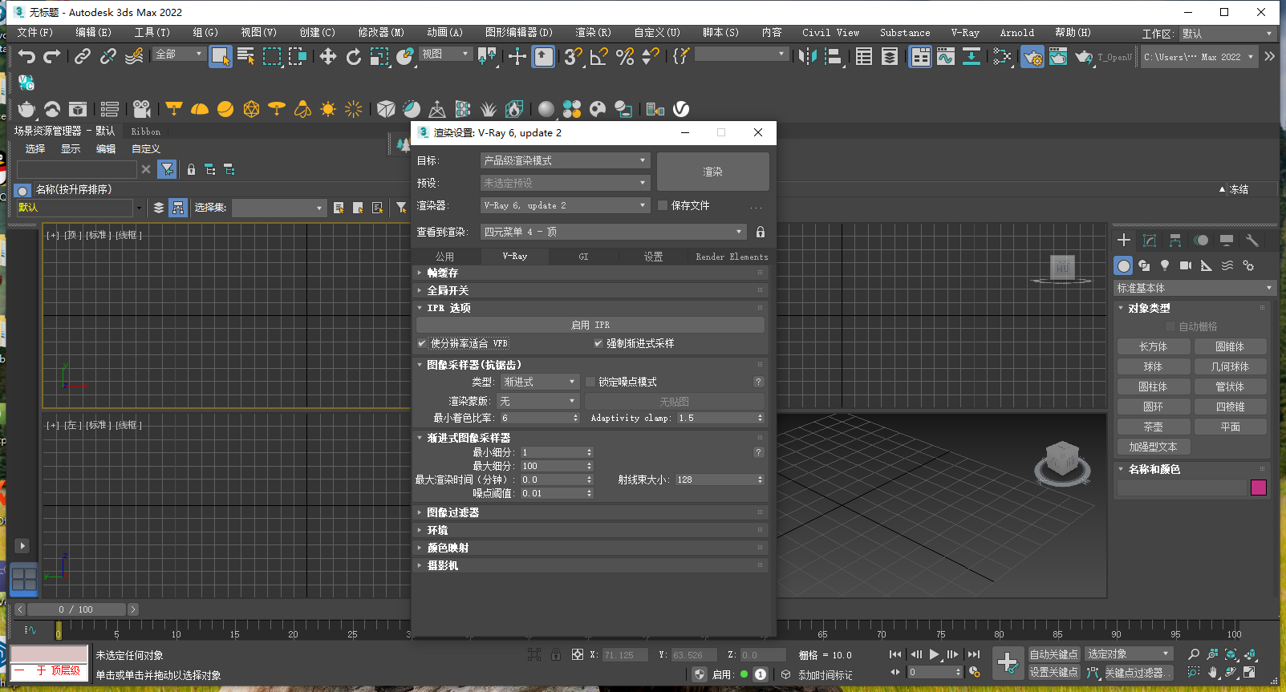
Task: Click the Scene Explorer search field
Action: coord(77,169)
